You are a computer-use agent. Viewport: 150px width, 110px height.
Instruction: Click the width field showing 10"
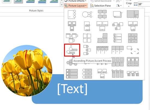(x=144, y=4)
